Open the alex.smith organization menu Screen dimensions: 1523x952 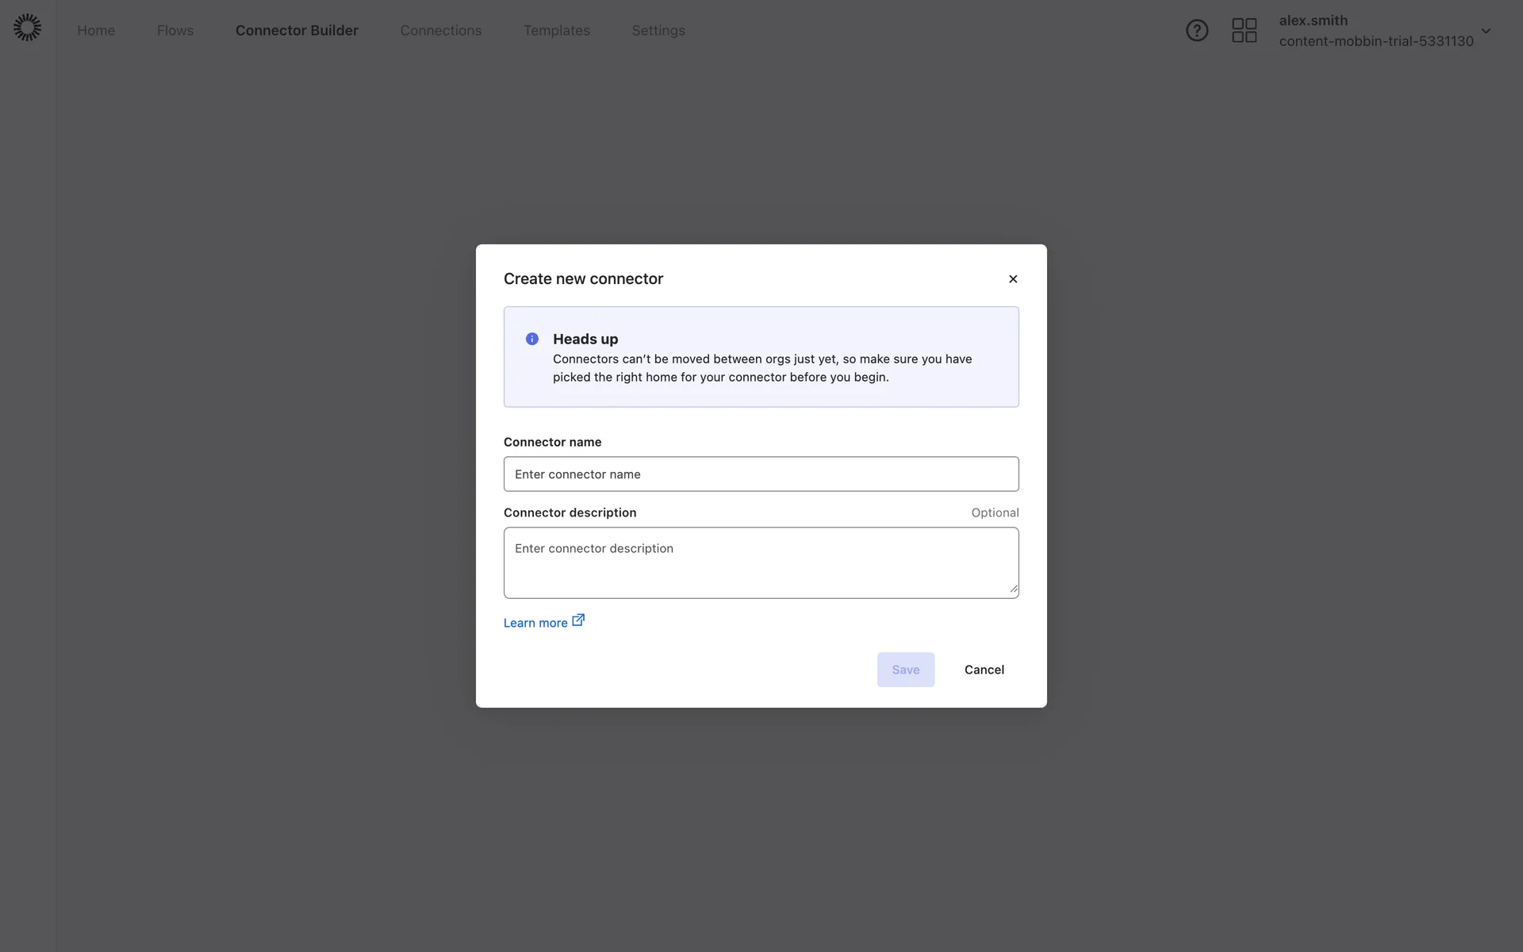click(1375, 31)
